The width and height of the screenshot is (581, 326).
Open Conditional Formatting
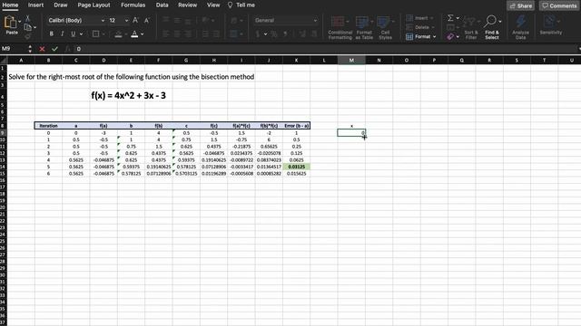click(x=340, y=28)
